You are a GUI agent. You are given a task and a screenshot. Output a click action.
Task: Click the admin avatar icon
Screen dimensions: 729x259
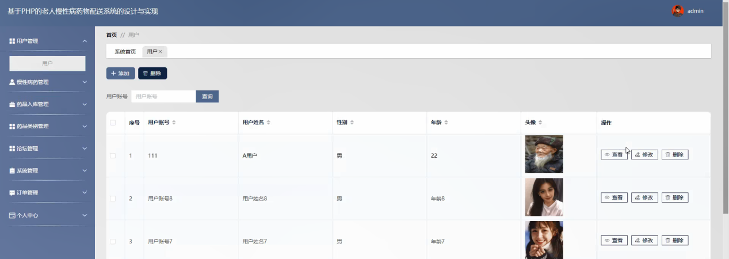(x=678, y=11)
